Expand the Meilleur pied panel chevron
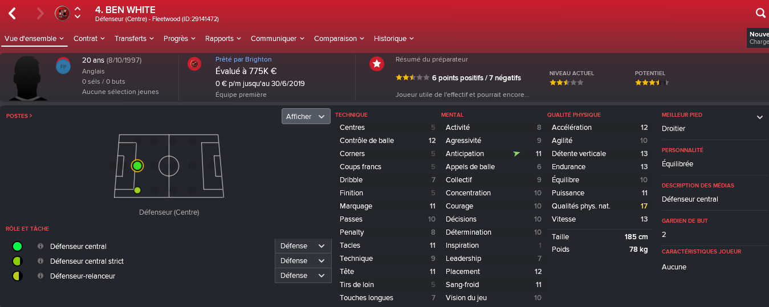Viewport: 769px width, 307px height. click(x=759, y=117)
